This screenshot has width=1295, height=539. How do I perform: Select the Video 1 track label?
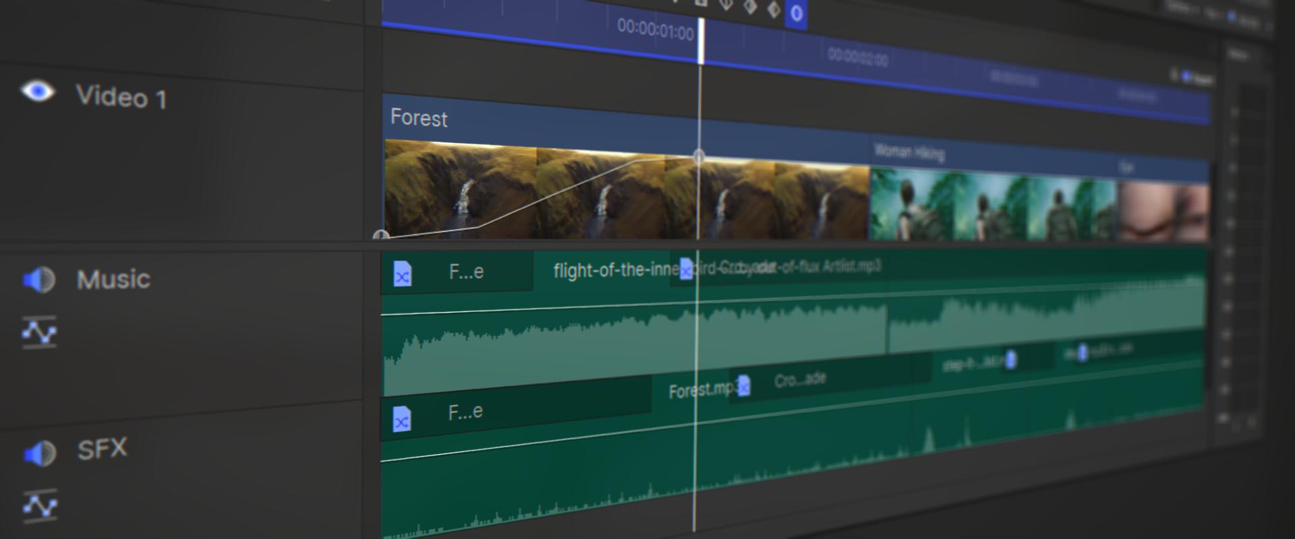tap(121, 97)
